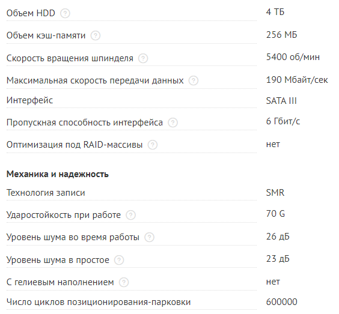Show help for Оптимизация под RAID-массивы

[153, 145]
